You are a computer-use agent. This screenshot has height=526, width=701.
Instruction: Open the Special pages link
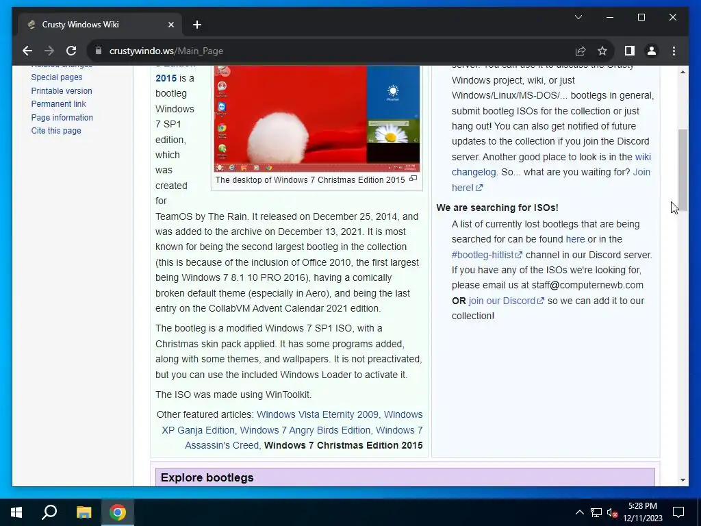pos(57,77)
